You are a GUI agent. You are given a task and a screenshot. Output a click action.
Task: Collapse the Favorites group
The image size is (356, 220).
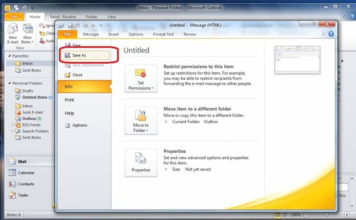click(10, 56)
